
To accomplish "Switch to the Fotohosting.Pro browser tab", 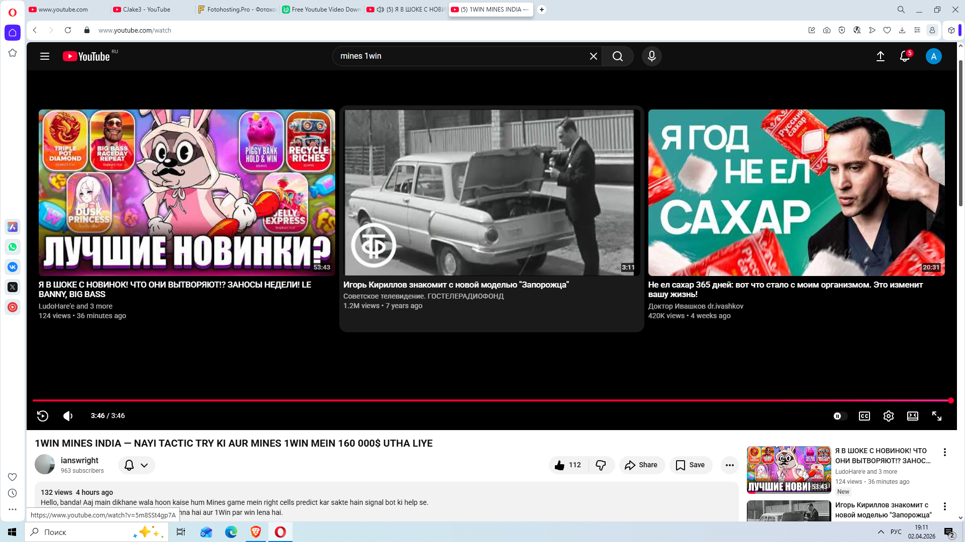I will coord(236,10).
